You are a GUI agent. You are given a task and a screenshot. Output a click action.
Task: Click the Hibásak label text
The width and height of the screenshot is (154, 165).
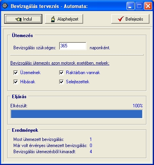click(x=27, y=82)
